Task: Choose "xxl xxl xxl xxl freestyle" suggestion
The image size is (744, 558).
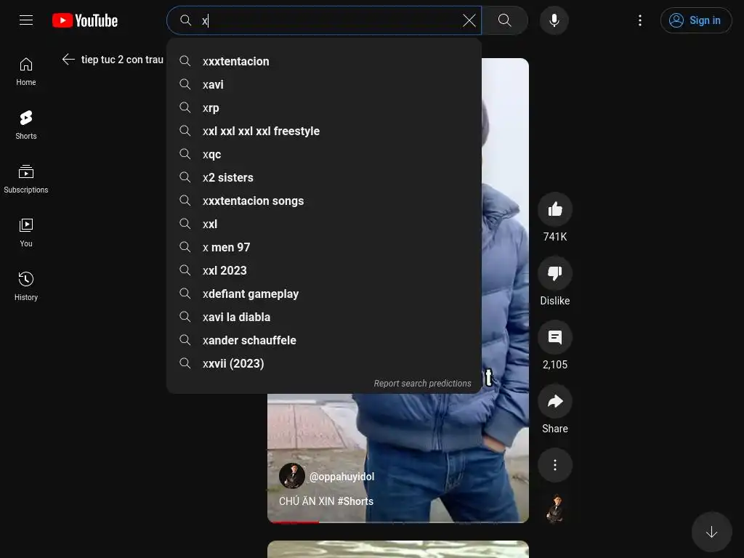Action: tap(324, 131)
